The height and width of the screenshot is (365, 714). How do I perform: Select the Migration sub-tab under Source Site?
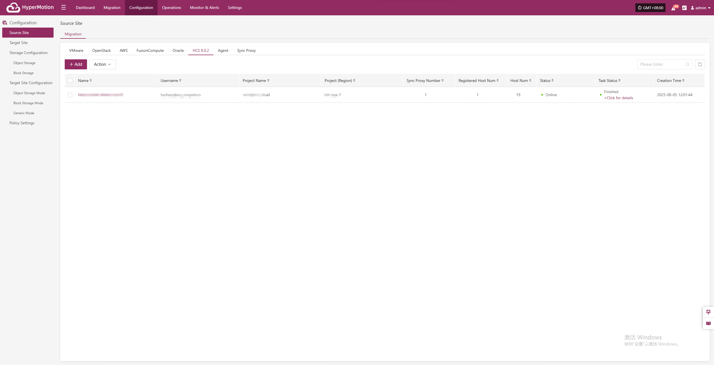click(x=73, y=34)
